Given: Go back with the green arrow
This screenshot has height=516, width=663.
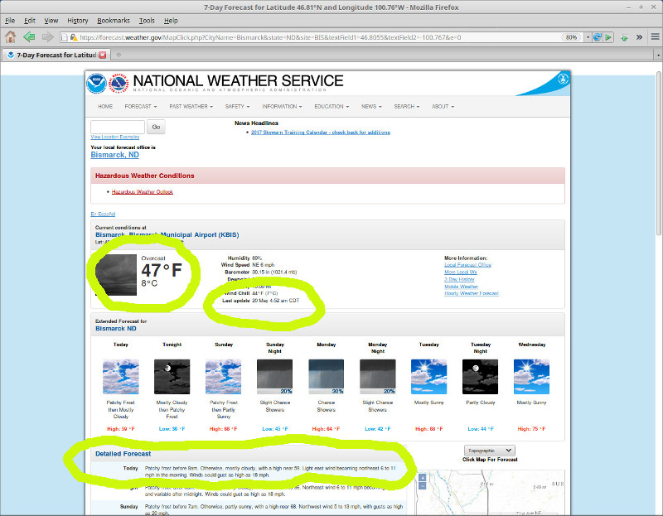Looking at the screenshot, I should 29,37.
